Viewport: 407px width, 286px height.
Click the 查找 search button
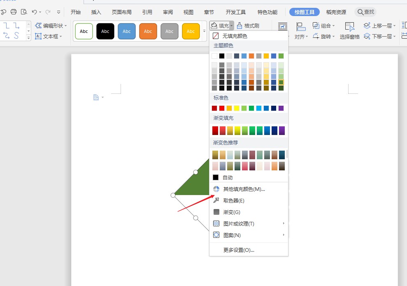(x=365, y=12)
